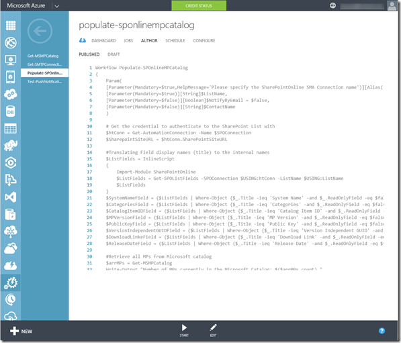This screenshot has height=343, width=401.
Task: Open Visual Studio Online icon in sidebar
Action: coord(11,197)
